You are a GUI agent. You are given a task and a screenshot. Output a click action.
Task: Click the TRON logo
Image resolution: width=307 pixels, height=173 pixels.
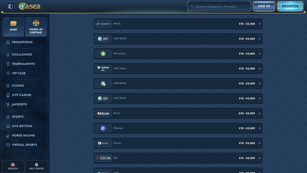click(x=103, y=158)
